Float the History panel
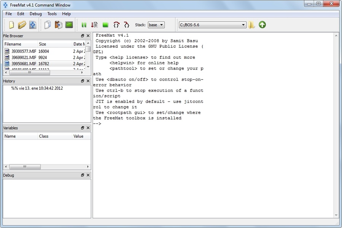 [83, 81]
